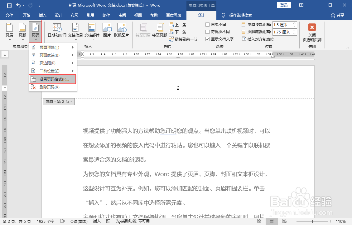Open the undo history dropdown arrow
352x225 pixels.
[24, 5]
